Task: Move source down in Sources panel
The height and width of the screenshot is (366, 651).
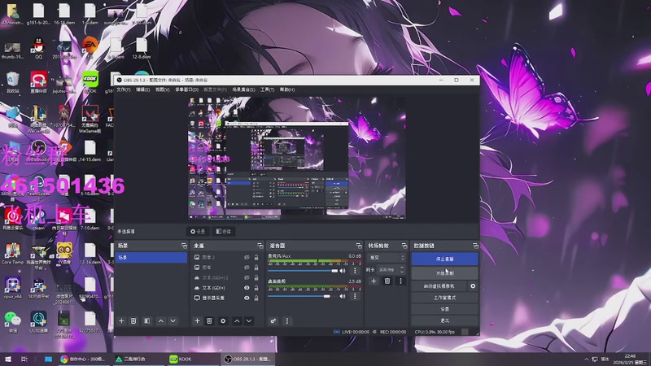Action: [249, 320]
